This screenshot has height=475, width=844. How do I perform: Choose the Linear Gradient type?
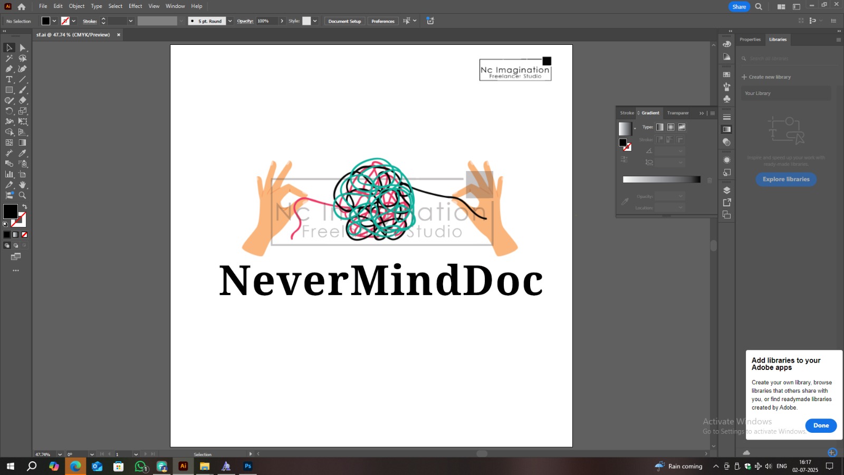click(659, 127)
